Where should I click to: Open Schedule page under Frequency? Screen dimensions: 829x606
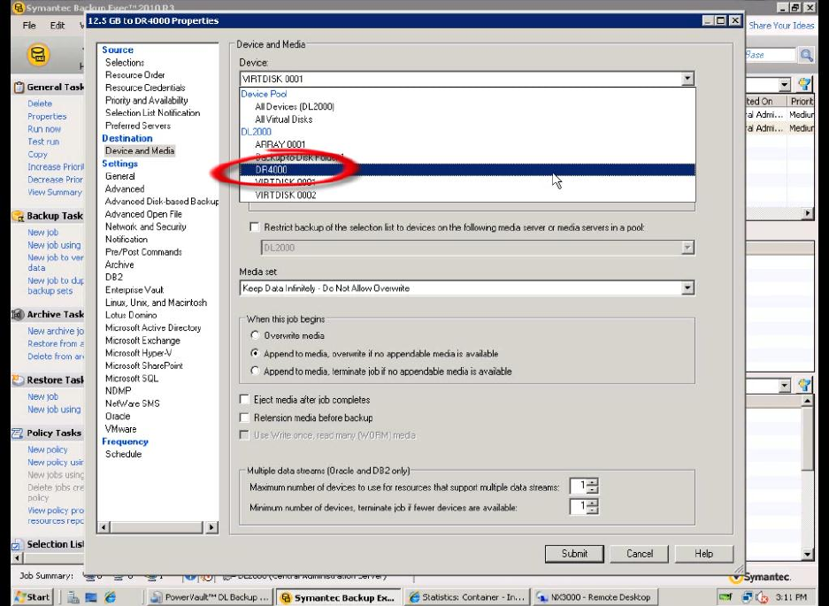click(x=123, y=454)
